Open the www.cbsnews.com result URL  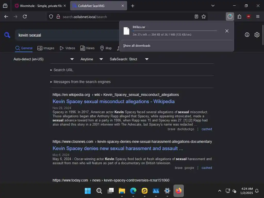132,142
